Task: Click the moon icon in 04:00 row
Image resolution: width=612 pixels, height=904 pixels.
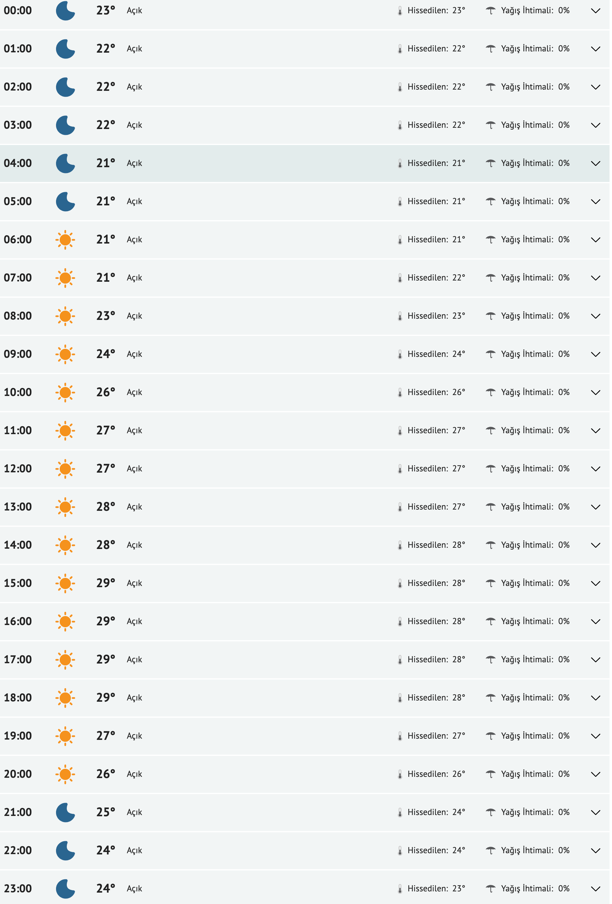Action: [65, 163]
